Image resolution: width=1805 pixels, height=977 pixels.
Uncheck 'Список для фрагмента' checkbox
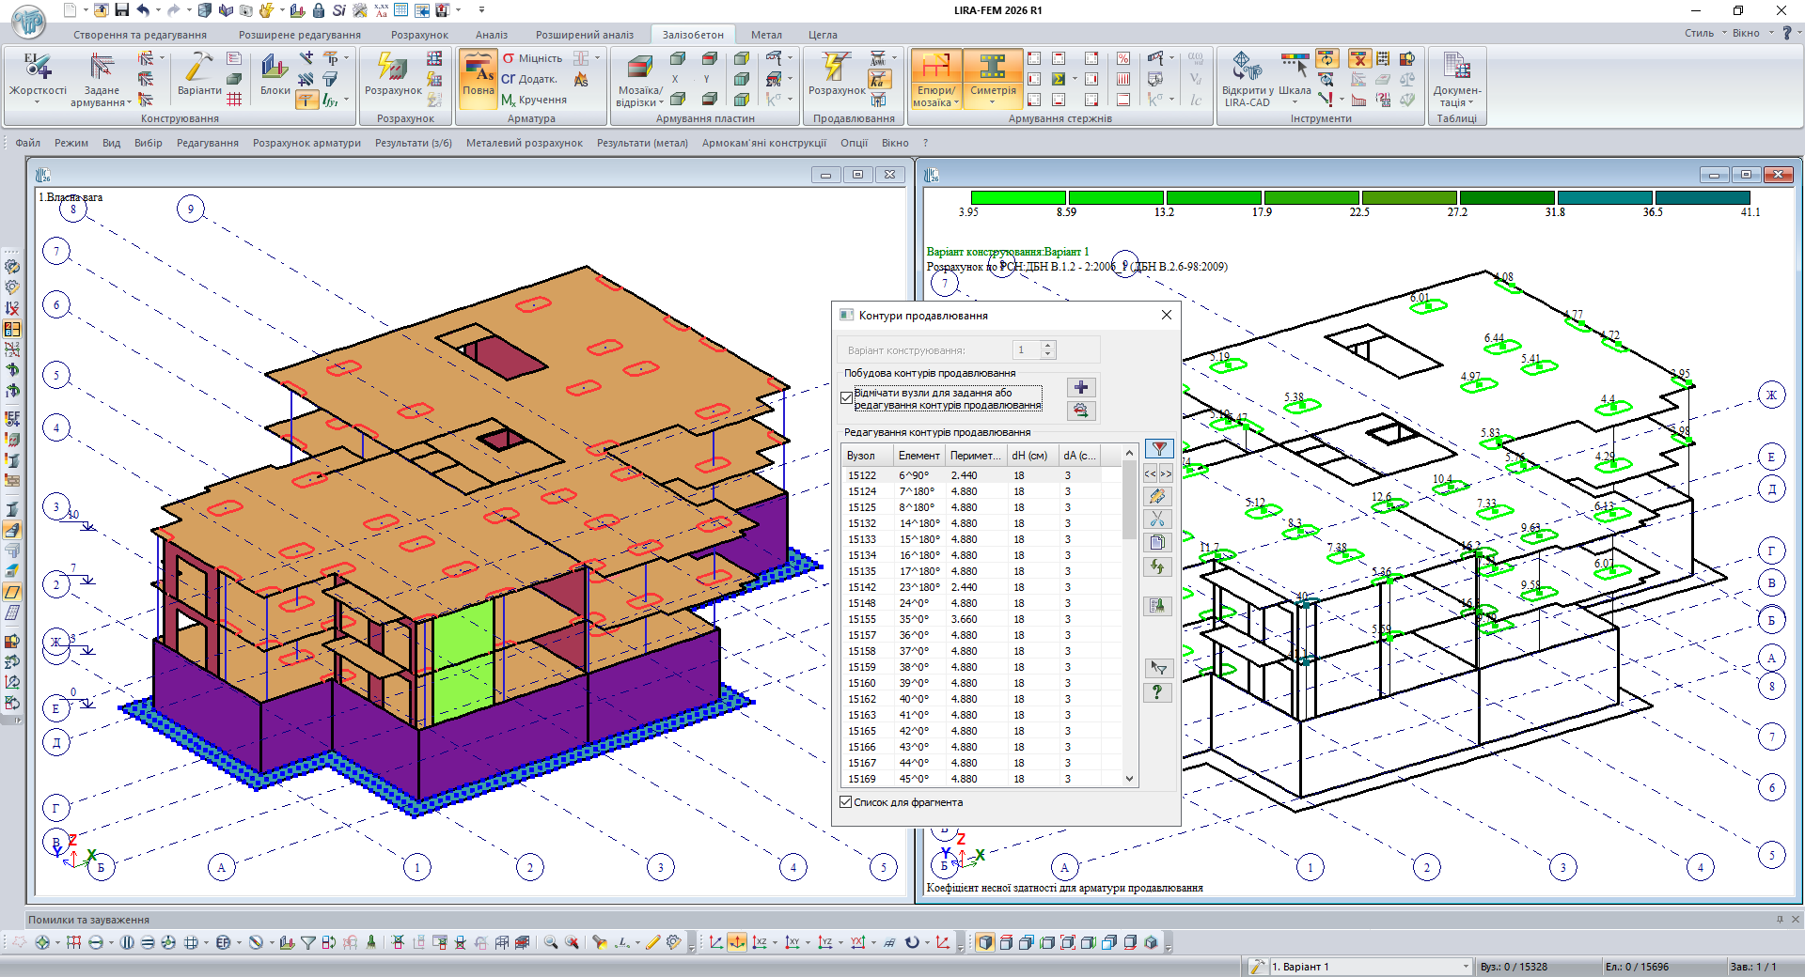[x=846, y=802]
